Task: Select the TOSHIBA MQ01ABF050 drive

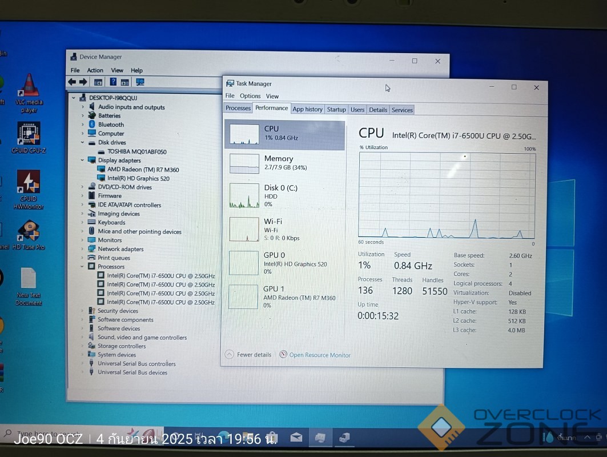Action: (x=136, y=151)
